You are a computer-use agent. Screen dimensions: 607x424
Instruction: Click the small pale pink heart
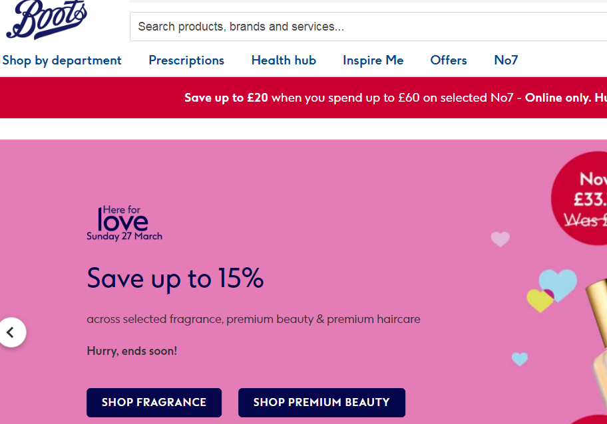(x=500, y=239)
